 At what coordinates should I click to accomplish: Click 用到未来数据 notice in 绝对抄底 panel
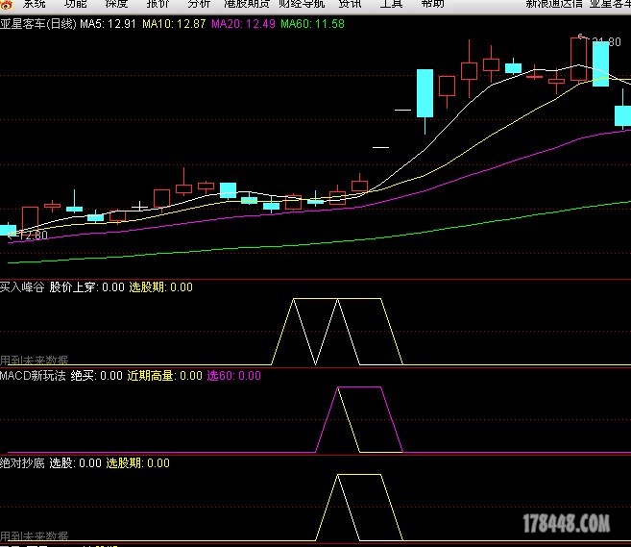pyautogui.click(x=35, y=535)
